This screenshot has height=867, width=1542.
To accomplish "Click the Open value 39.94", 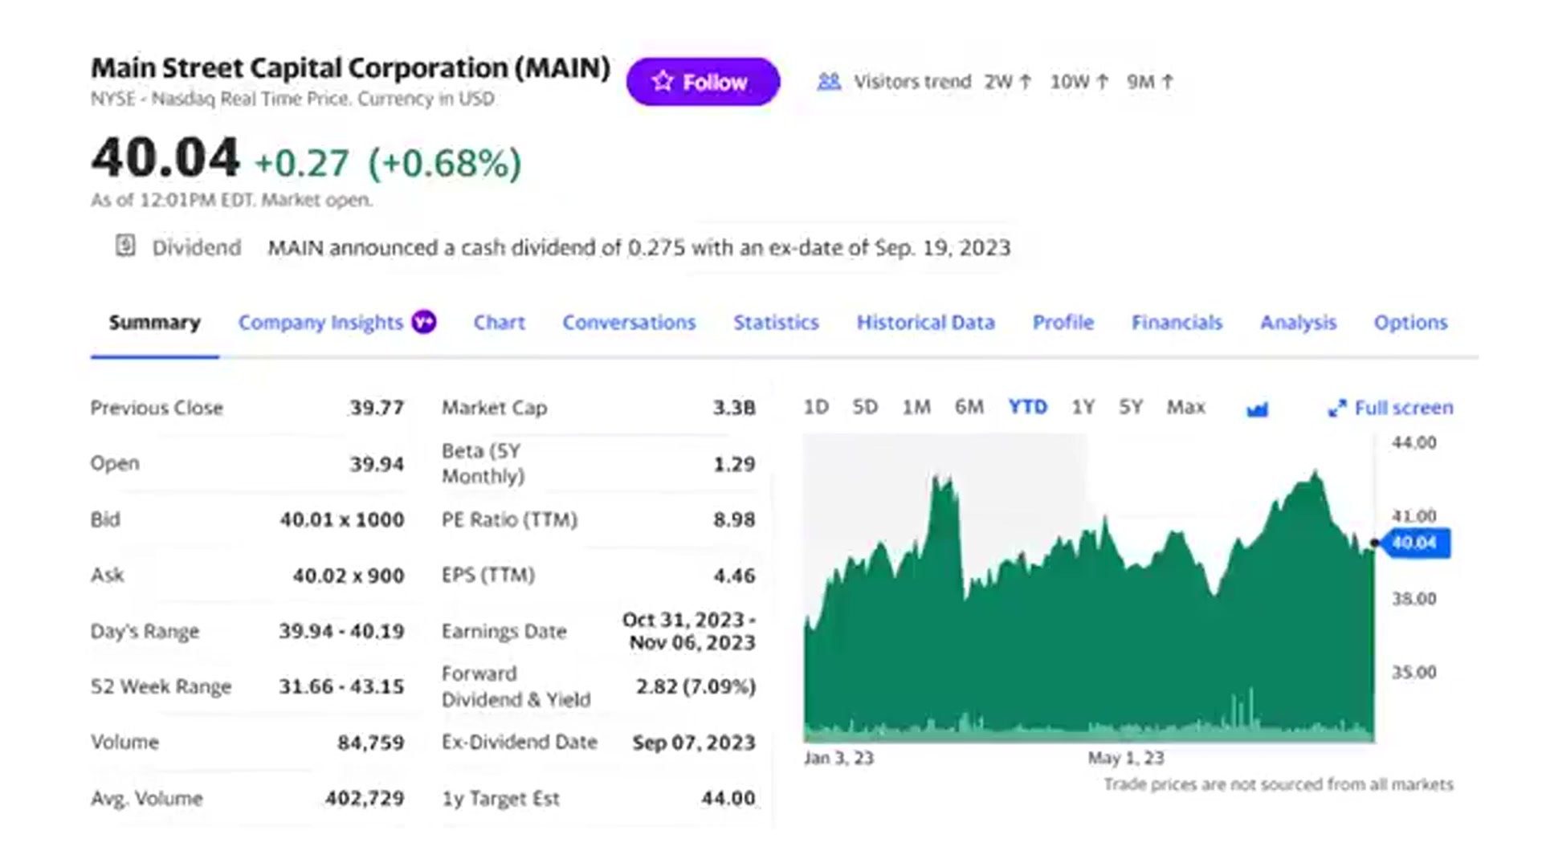I will tap(377, 464).
